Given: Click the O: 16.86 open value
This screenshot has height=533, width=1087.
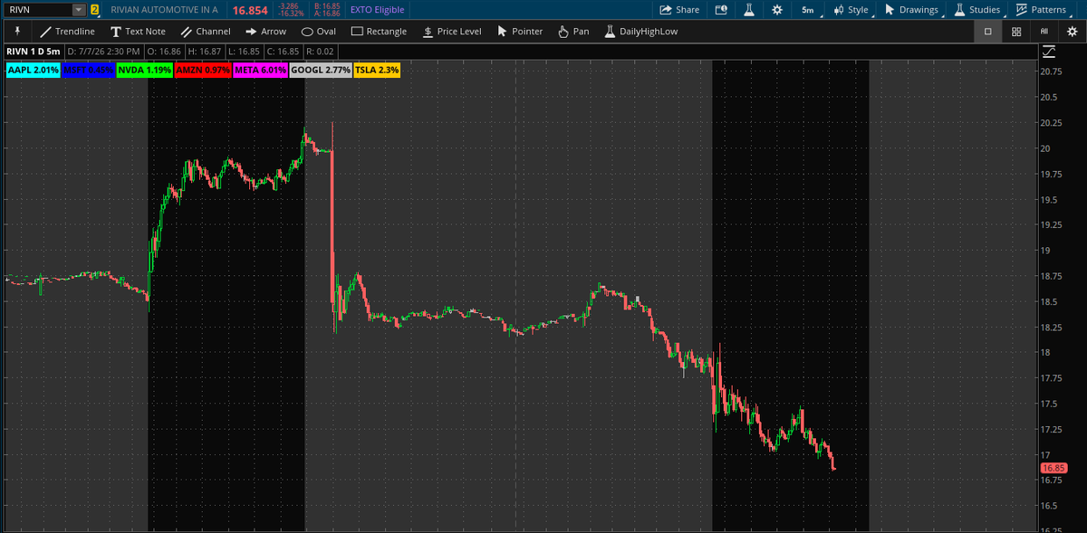Looking at the screenshot, I should (164, 52).
